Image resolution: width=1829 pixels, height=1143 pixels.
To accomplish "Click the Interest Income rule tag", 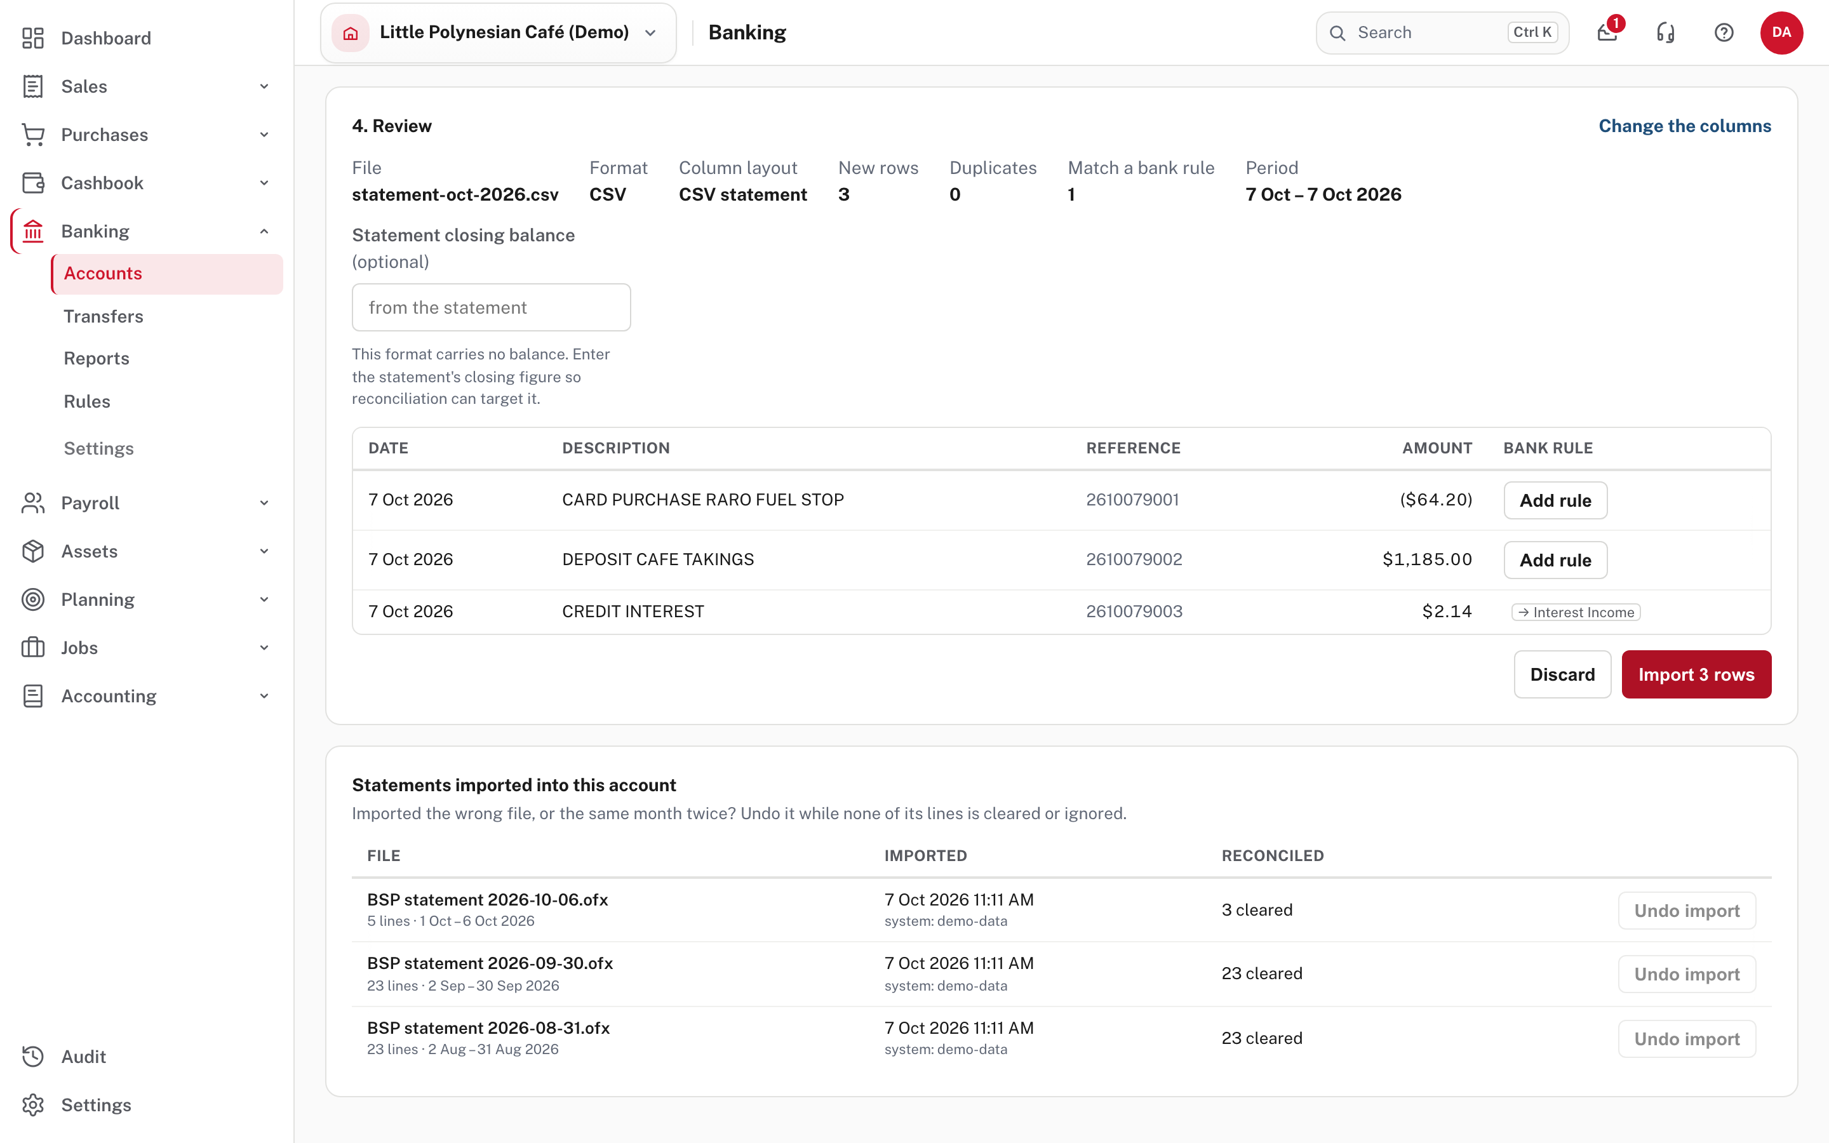I will click(1576, 612).
